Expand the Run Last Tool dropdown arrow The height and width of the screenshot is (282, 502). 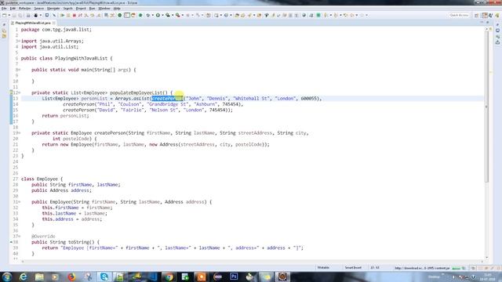coord(183,16)
